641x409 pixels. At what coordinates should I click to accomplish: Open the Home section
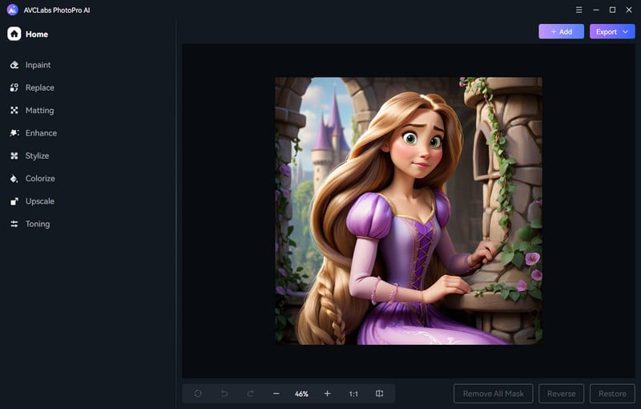coord(27,34)
